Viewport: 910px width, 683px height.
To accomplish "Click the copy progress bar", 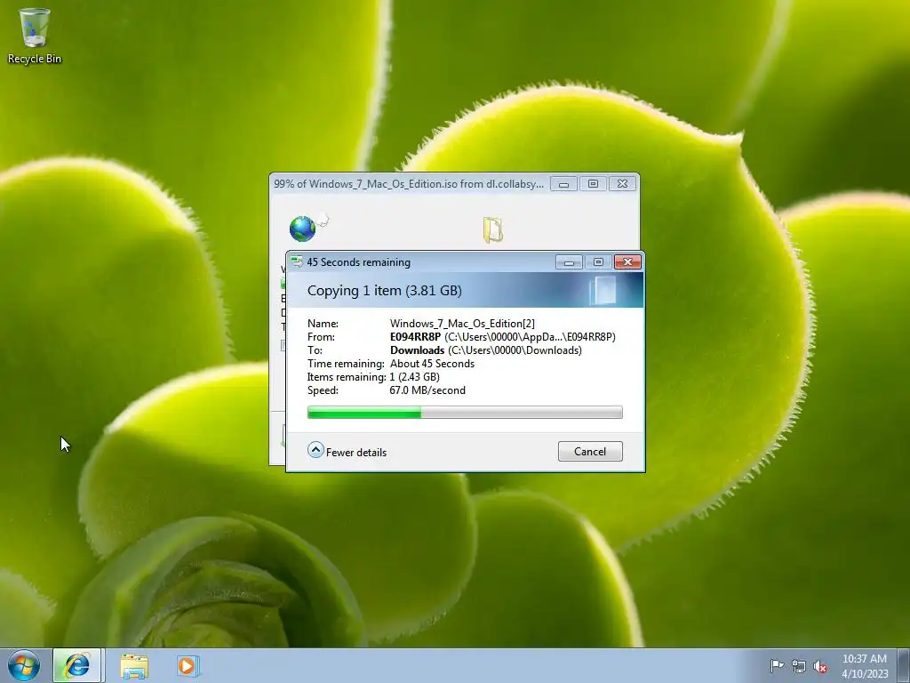I will [x=465, y=413].
